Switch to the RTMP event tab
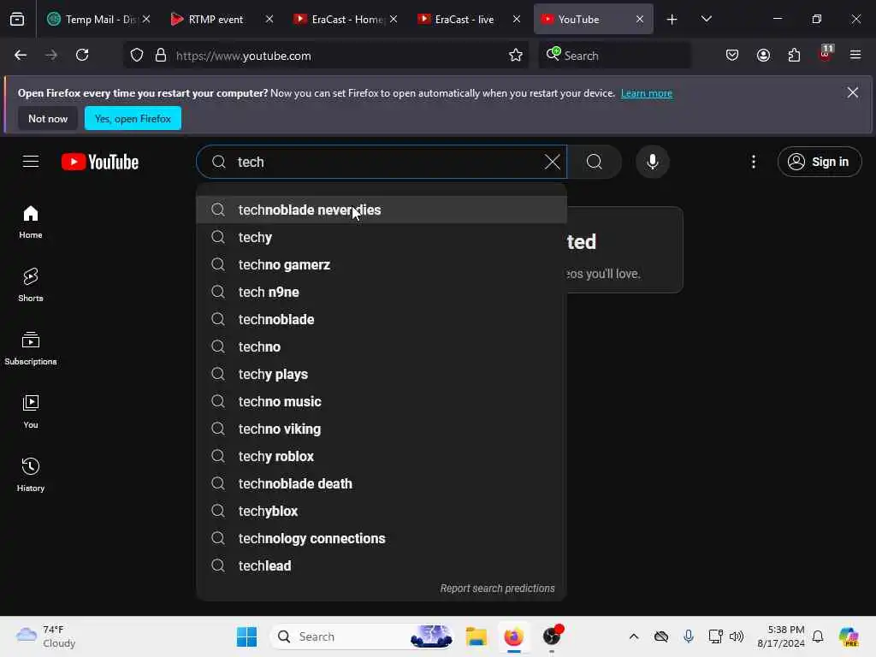The image size is (876, 657). pyautogui.click(x=215, y=20)
